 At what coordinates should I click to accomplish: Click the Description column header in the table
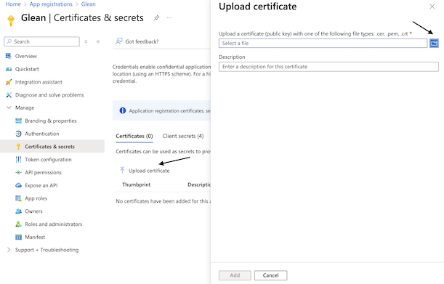click(199, 184)
